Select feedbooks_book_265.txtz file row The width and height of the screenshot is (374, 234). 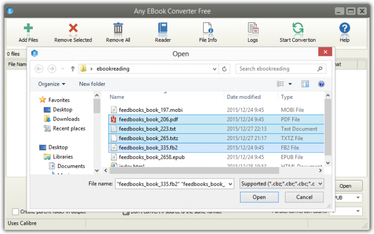(x=216, y=138)
